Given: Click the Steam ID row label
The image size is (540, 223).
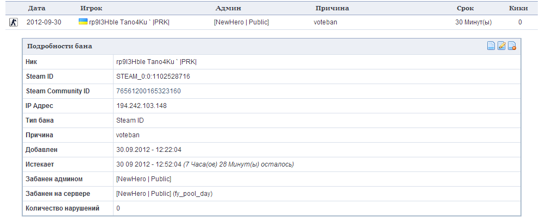Looking at the screenshot, I should (40, 77).
